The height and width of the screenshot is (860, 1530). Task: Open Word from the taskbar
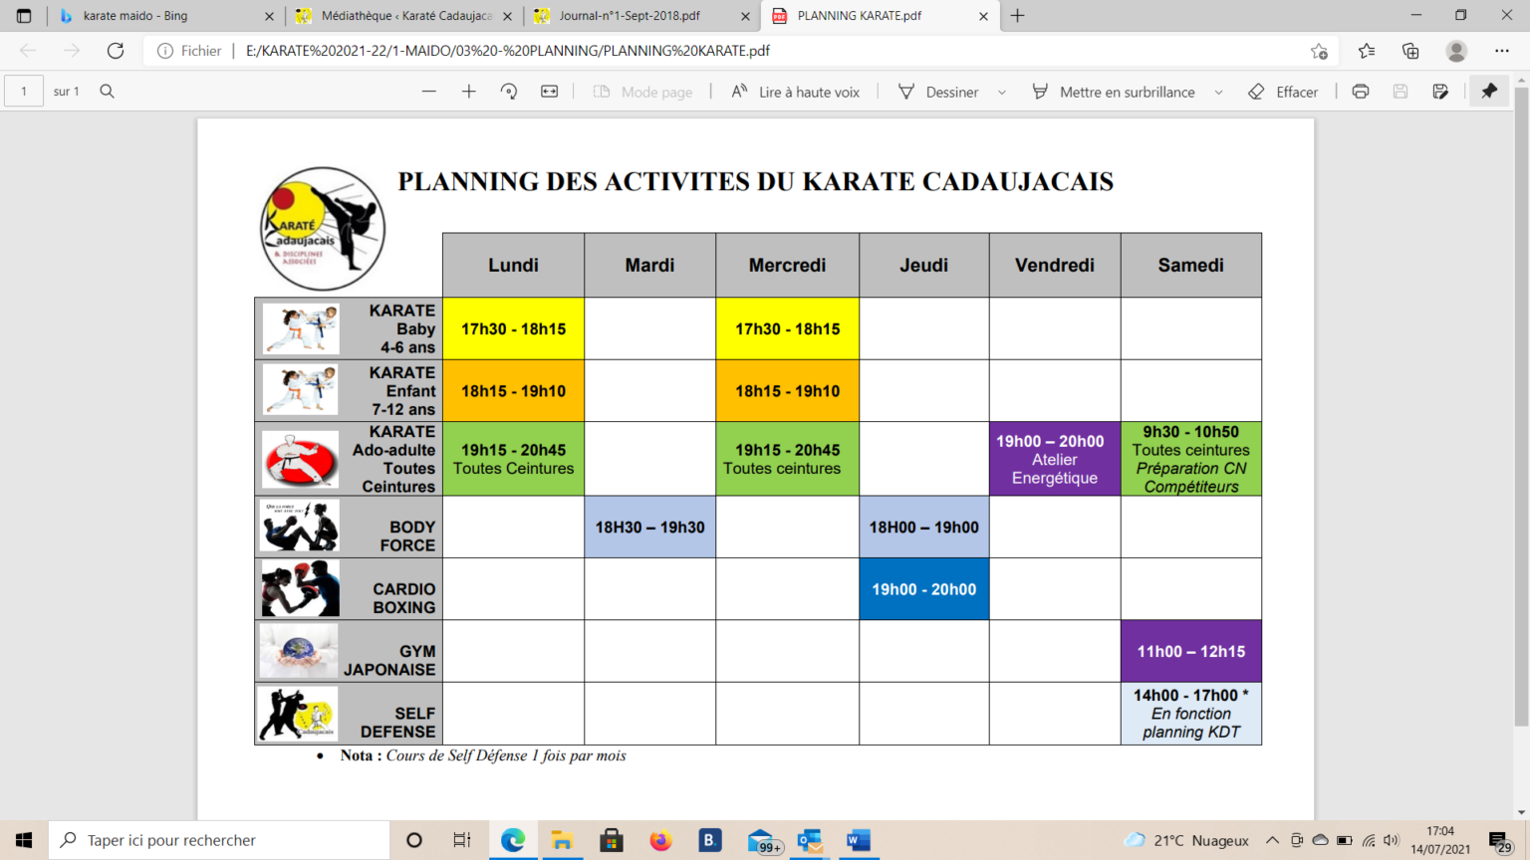point(859,840)
